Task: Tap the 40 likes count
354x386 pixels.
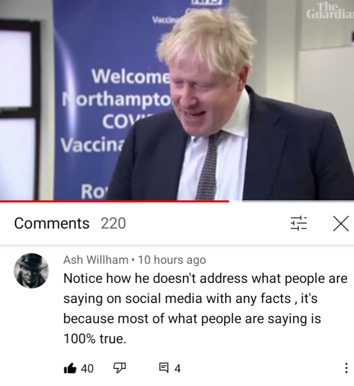Action: pyautogui.click(x=87, y=368)
